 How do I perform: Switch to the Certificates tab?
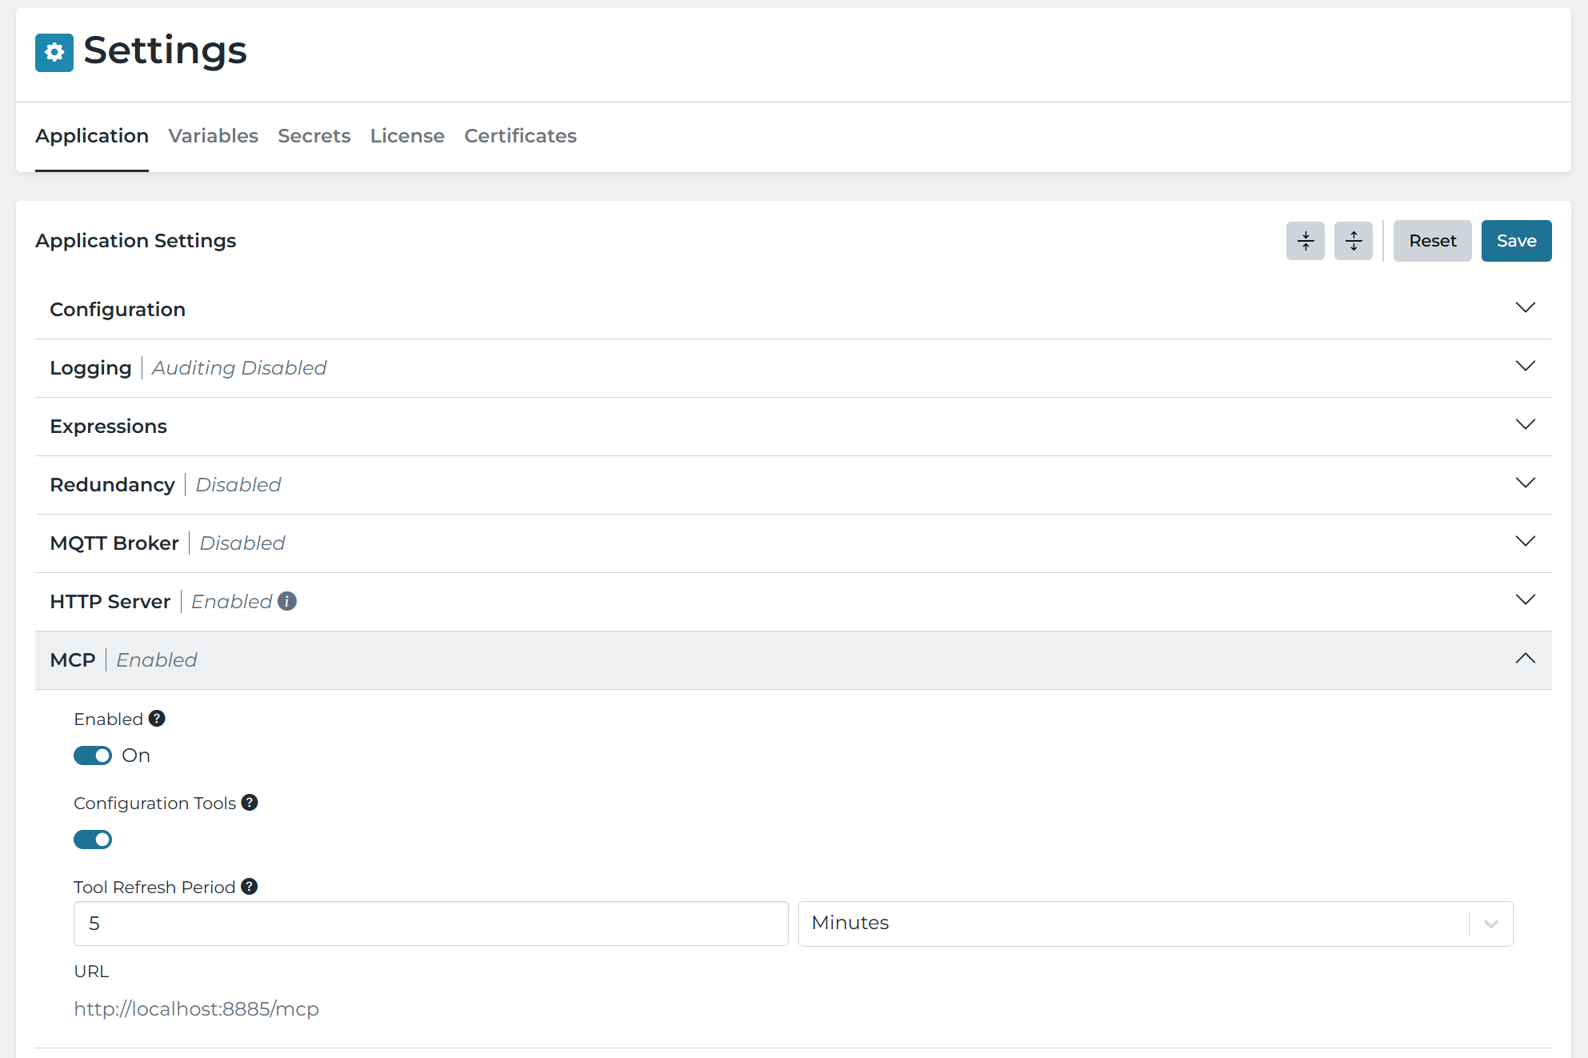(521, 136)
